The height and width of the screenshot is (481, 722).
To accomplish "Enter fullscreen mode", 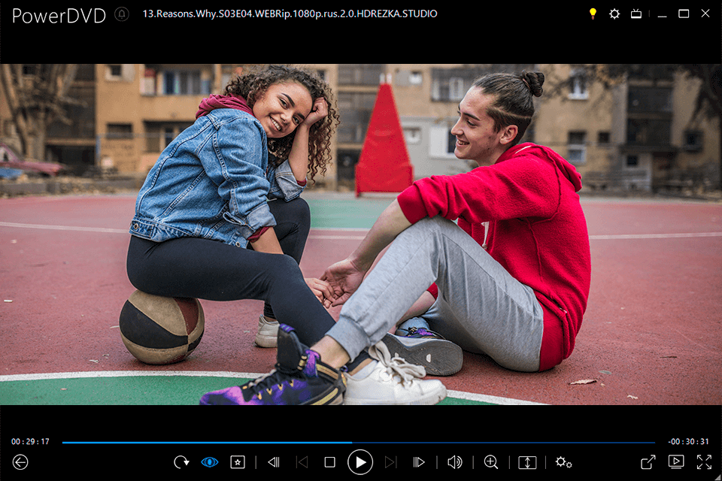I will [704, 462].
